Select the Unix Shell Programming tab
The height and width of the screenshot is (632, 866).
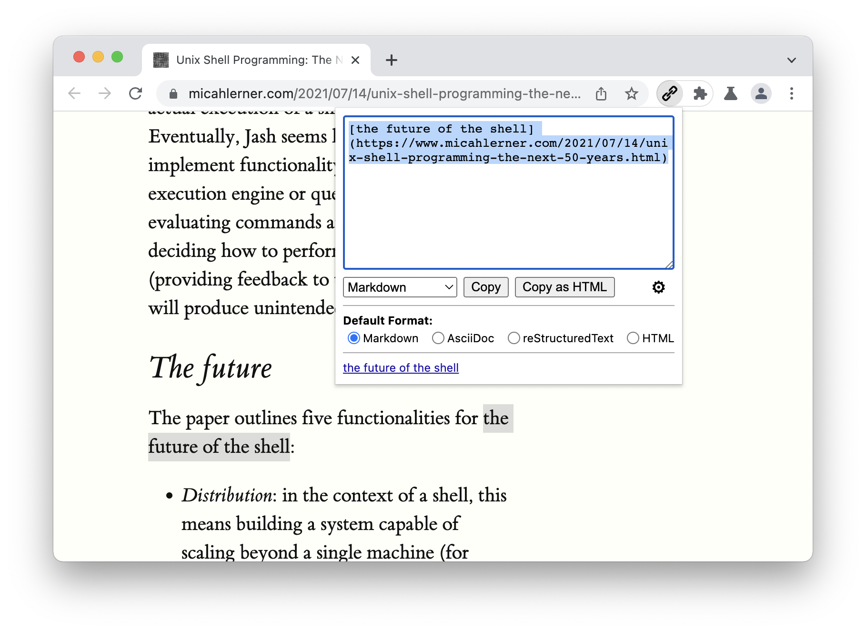(x=256, y=60)
